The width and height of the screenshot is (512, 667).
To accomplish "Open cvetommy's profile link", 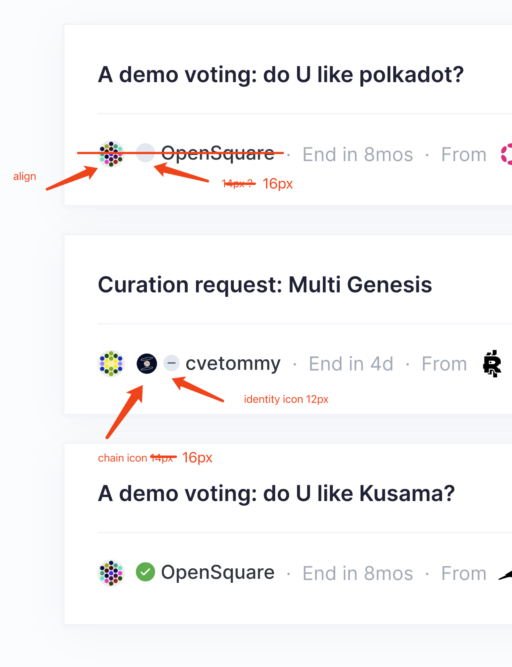I will point(233,363).
